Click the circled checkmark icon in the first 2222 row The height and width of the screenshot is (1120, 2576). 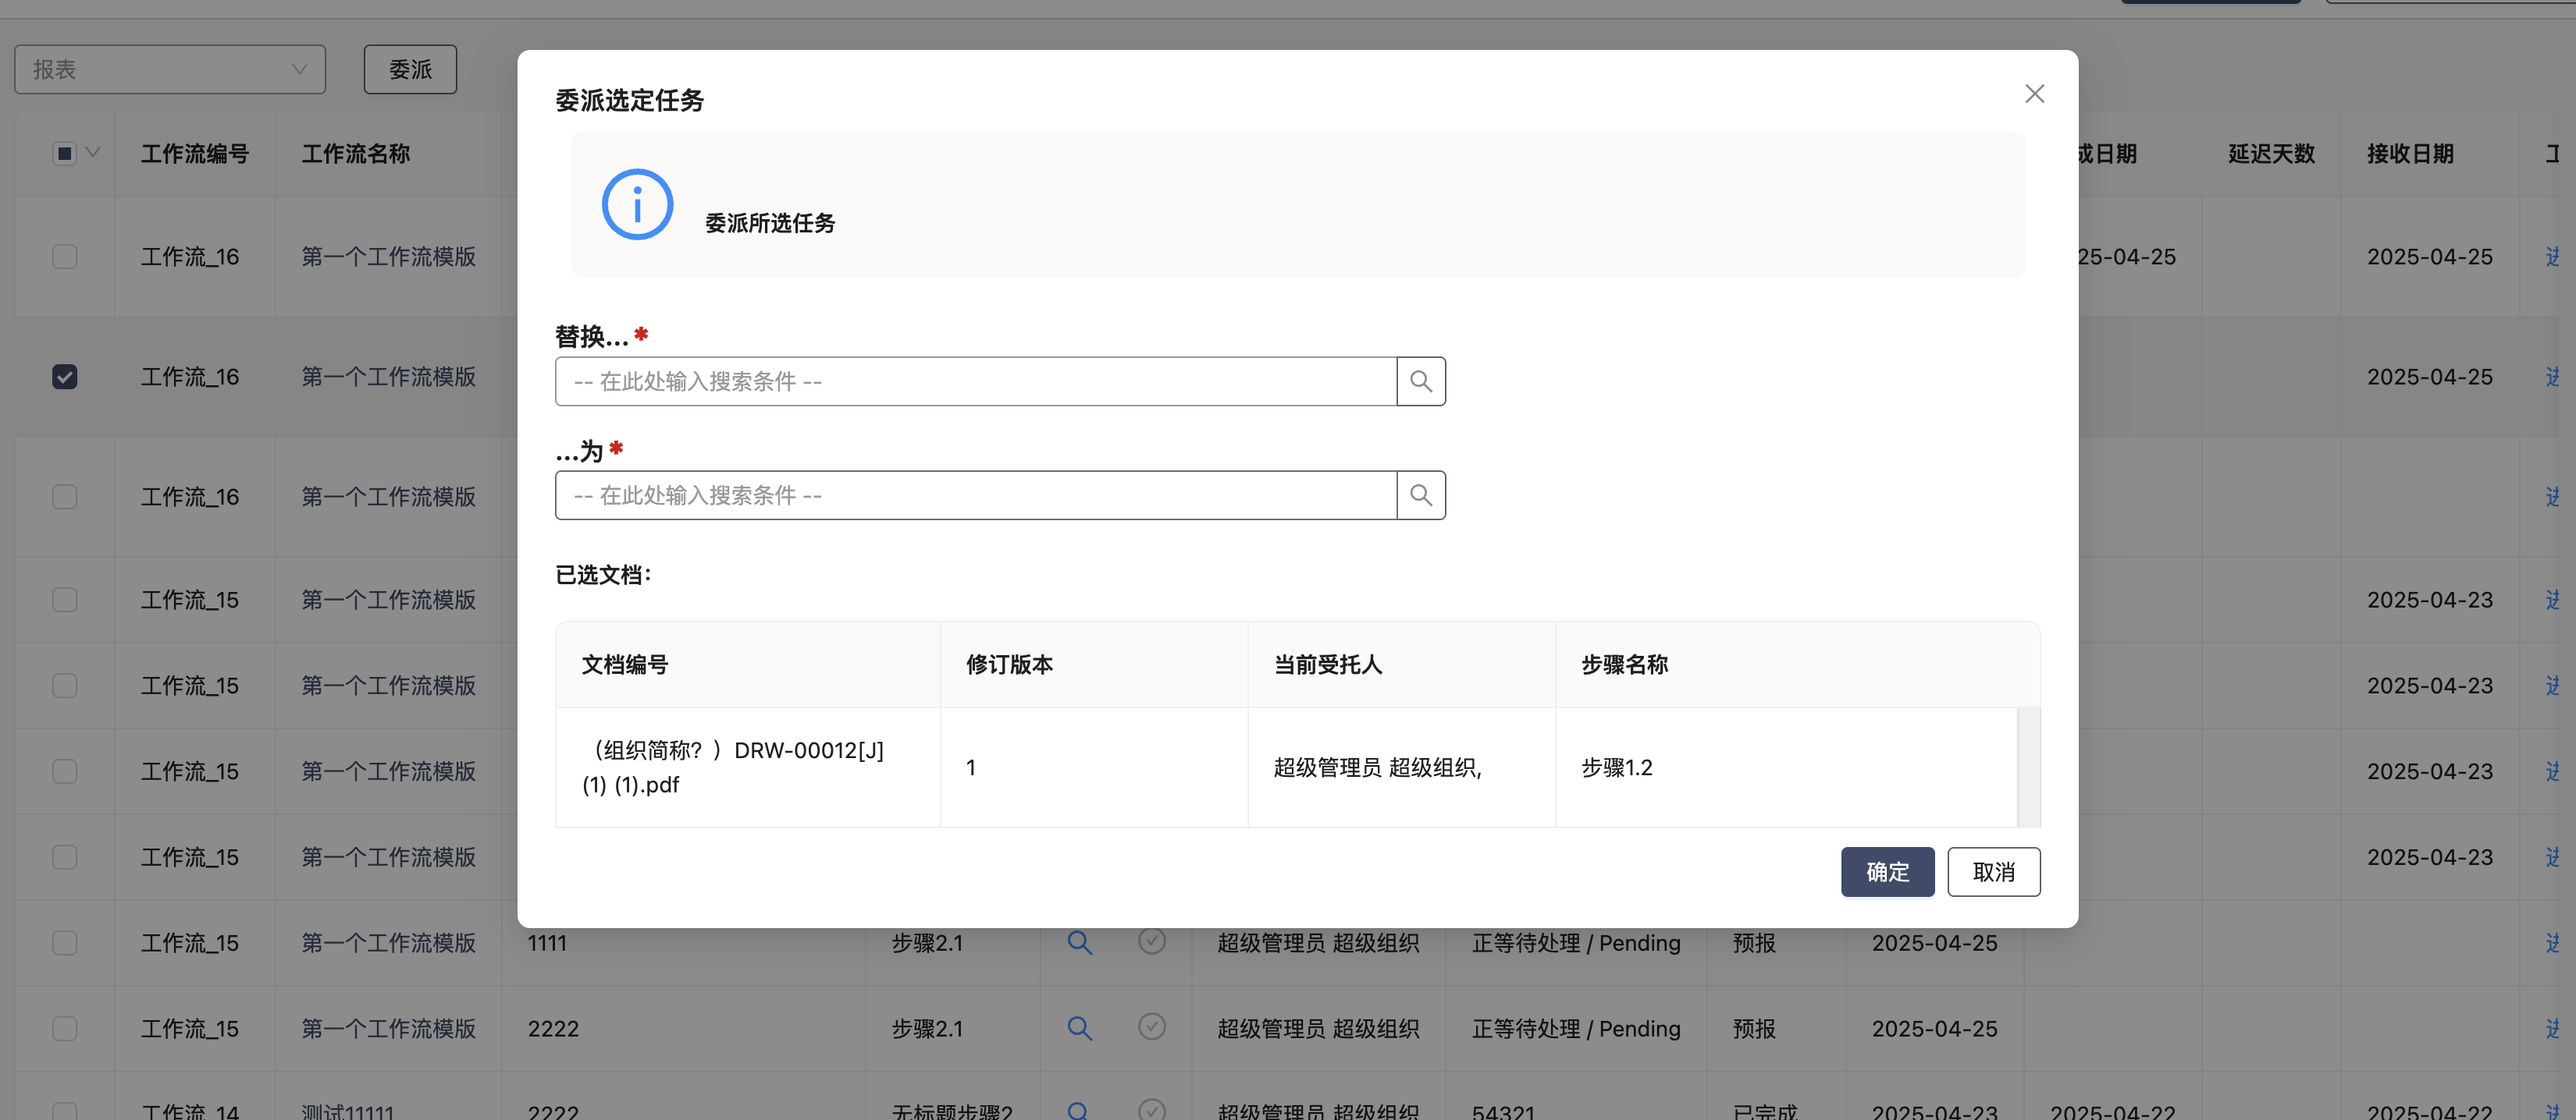1152,1027
